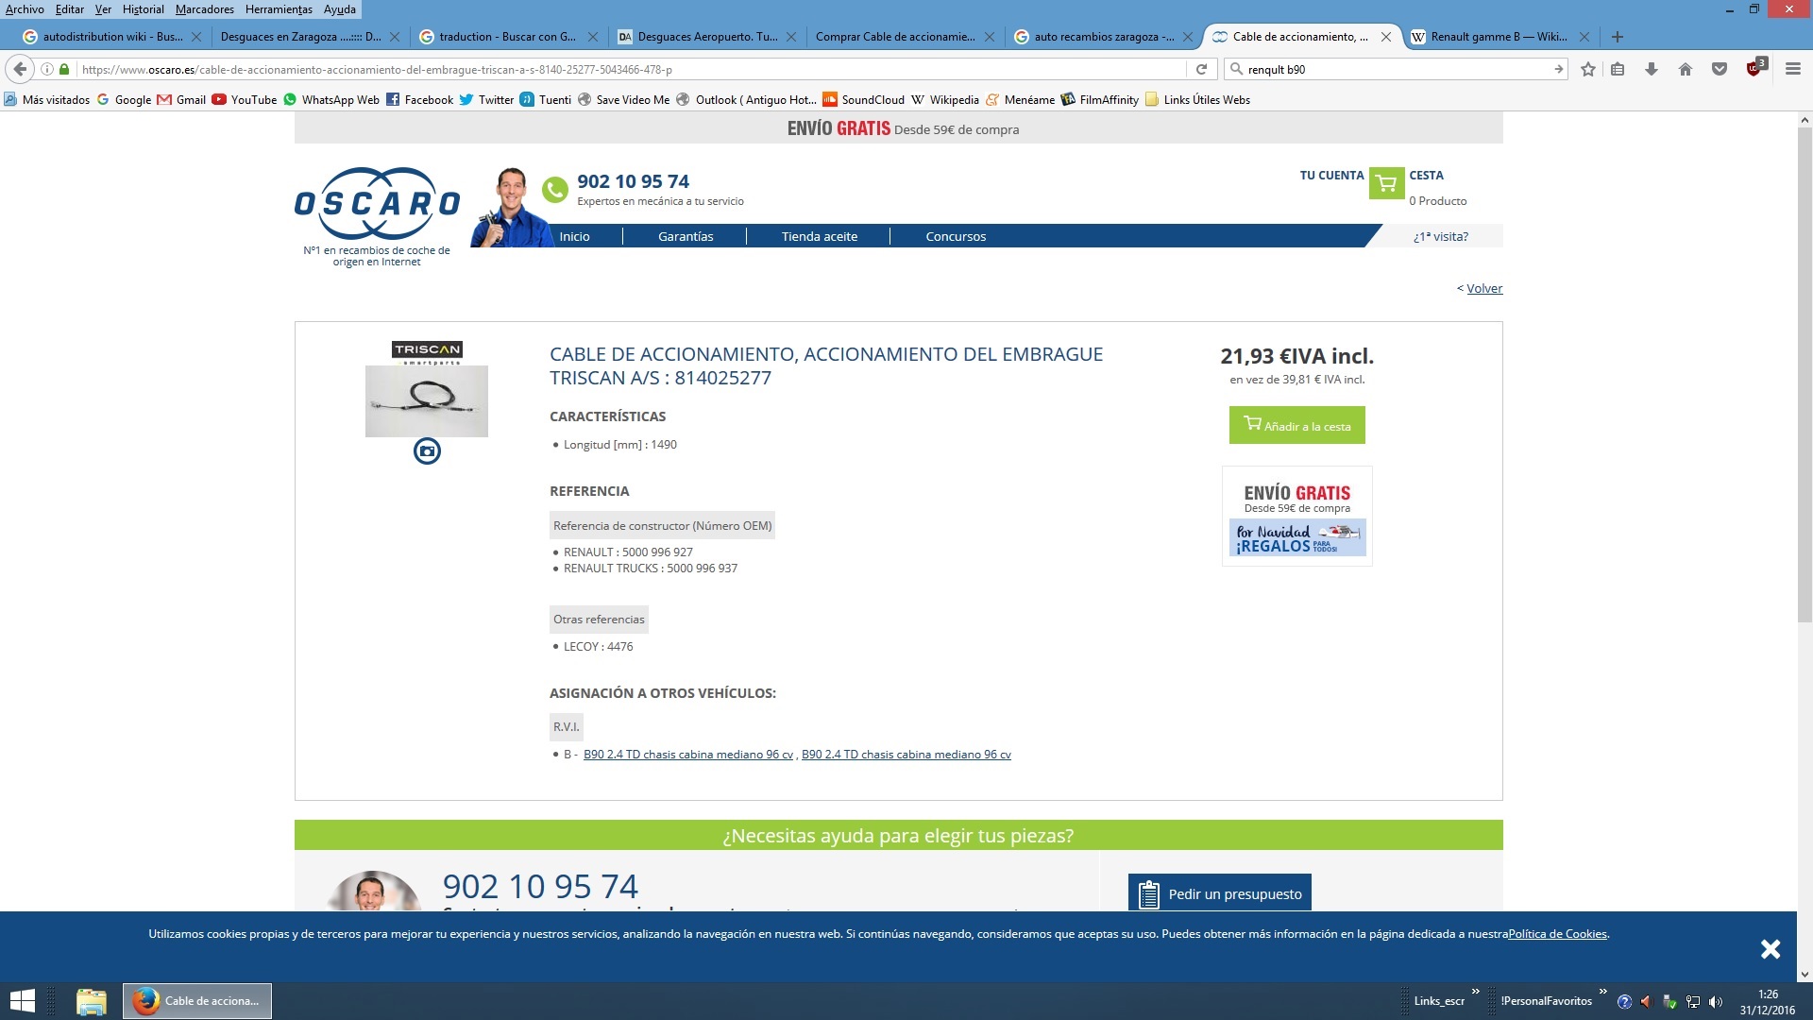Open the Marcadores menu
The height and width of the screenshot is (1020, 1813).
click(x=204, y=9)
